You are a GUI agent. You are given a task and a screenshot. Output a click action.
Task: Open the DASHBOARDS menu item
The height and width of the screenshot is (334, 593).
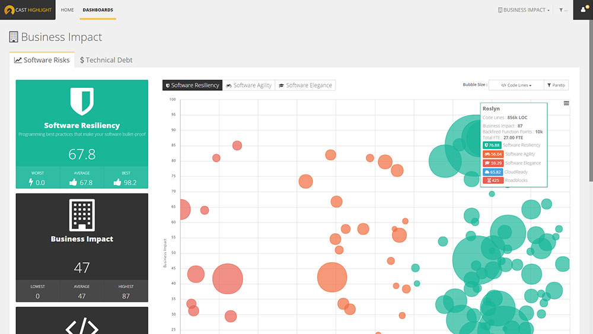98,10
